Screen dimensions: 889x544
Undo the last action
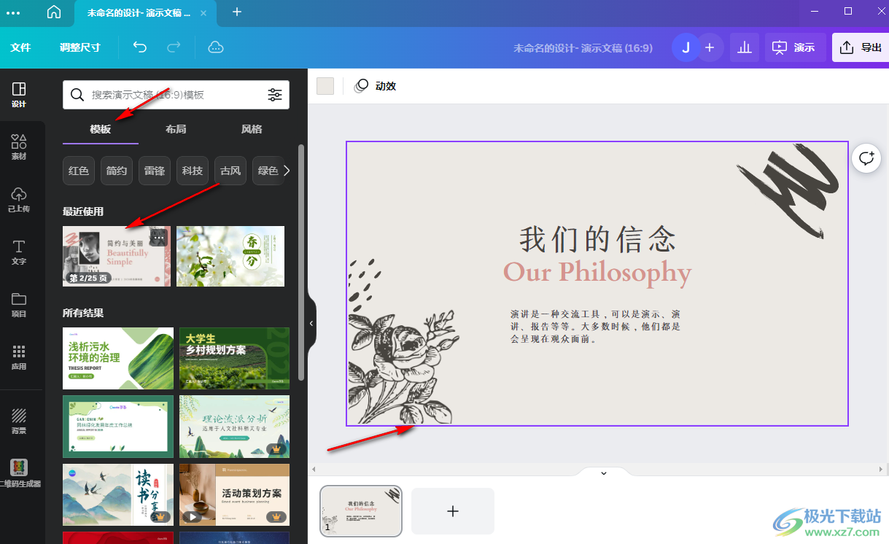(x=139, y=47)
